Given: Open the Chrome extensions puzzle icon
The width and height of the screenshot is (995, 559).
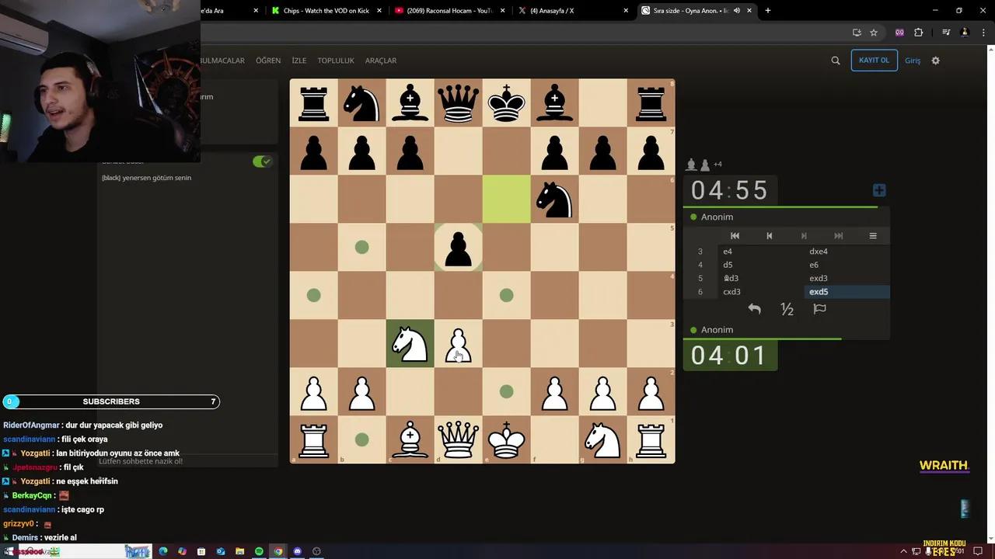Looking at the screenshot, I should tap(919, 33).
